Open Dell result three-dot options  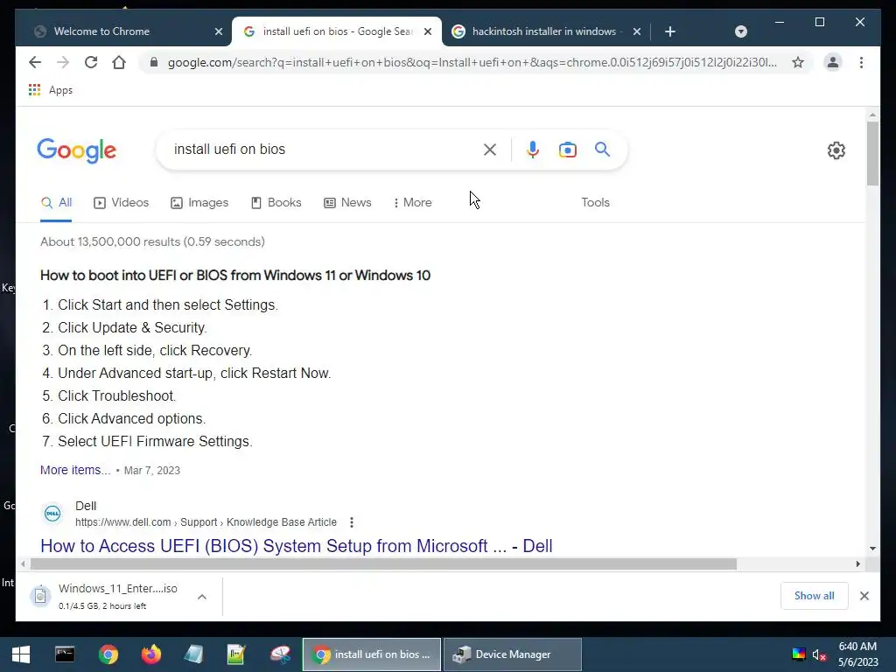coord(352,522)
